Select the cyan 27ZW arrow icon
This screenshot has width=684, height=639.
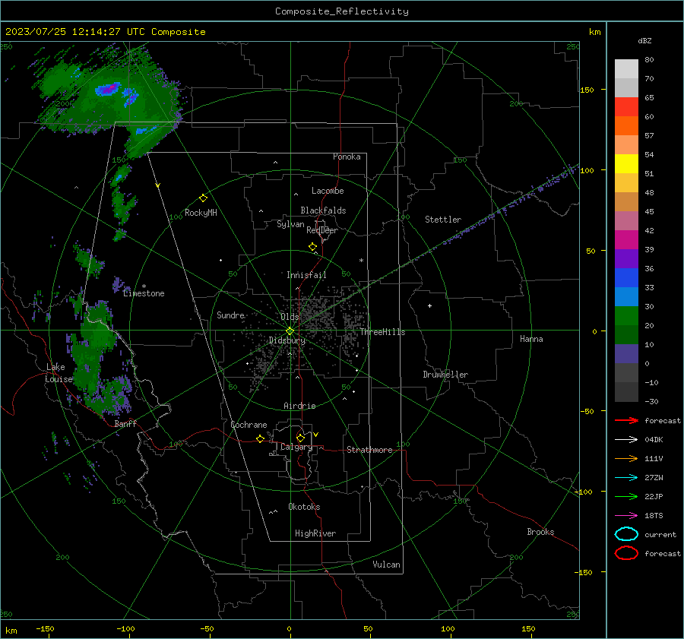[x=626, y=478]
